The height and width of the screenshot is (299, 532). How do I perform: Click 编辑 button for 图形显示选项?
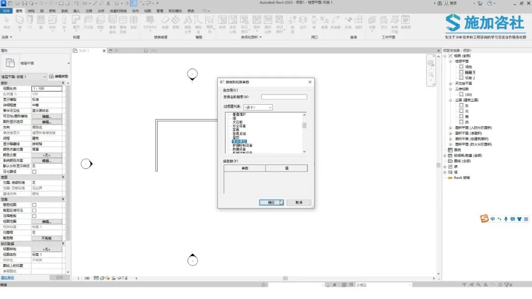tap(47, 121)
